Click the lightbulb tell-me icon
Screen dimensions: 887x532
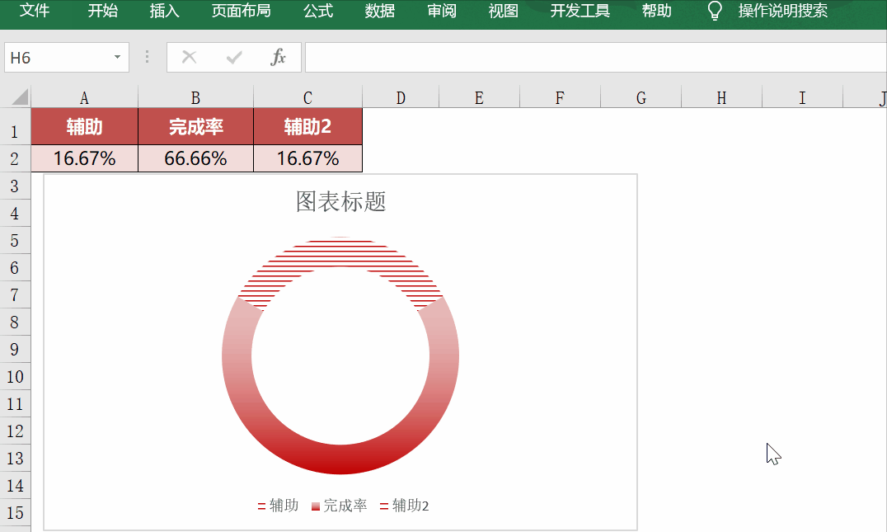tap(715, 11)
